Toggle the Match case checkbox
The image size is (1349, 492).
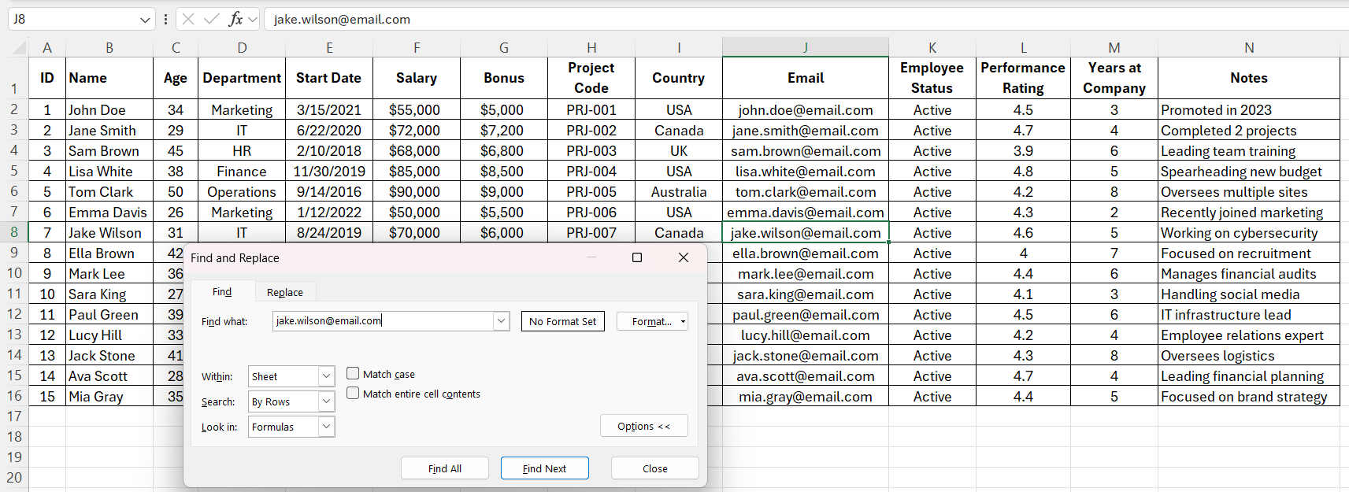click(353, 374)
